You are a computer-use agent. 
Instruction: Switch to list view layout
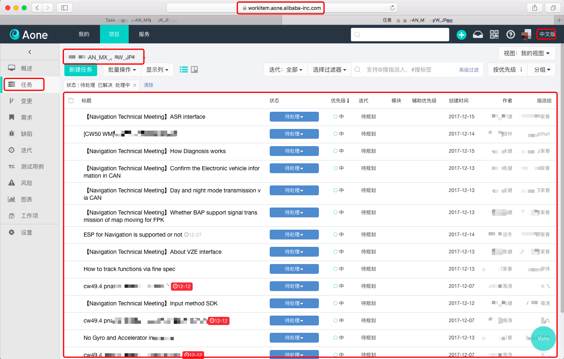[184, 70]
